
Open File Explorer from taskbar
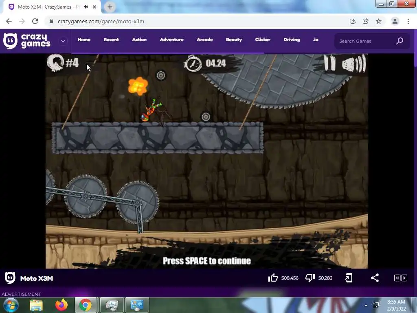36,305
